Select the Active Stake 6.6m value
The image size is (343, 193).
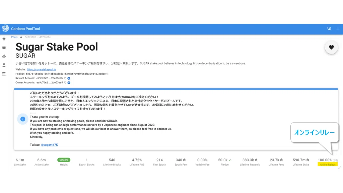point(41,160)
